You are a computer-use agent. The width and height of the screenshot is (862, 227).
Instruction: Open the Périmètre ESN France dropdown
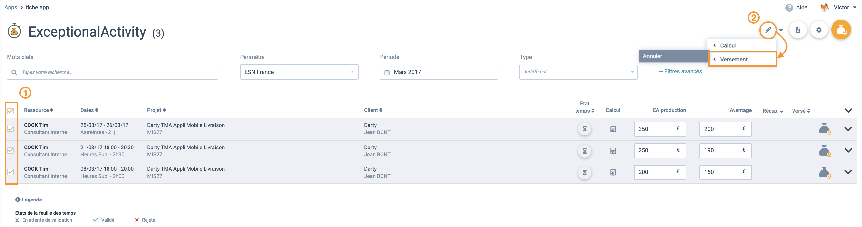pos(299,72)
